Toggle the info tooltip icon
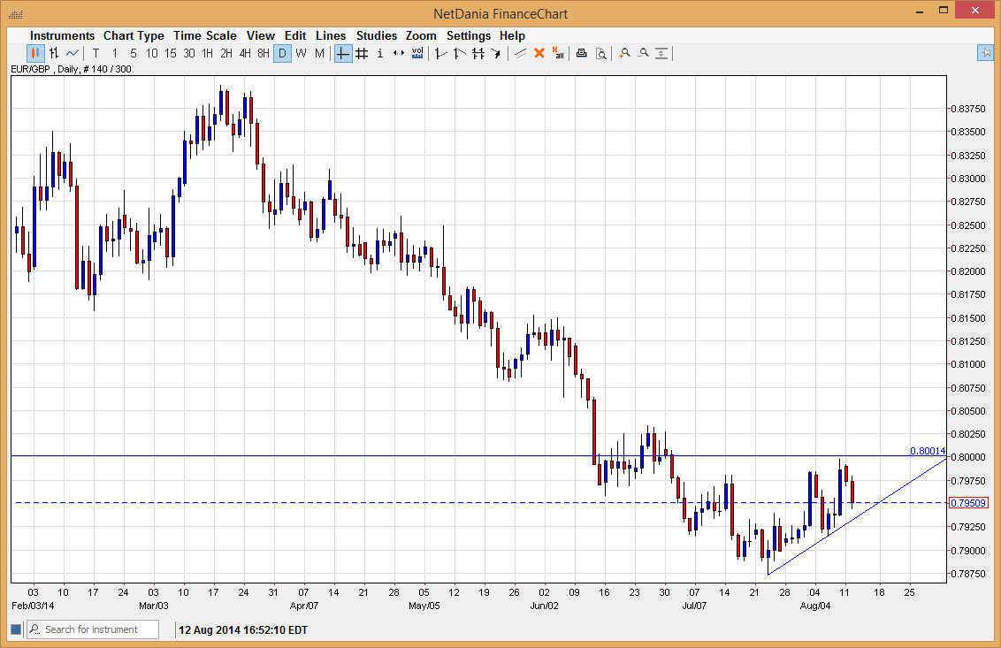The height and width of the screenshot is (648, 1001). (379, 53)
